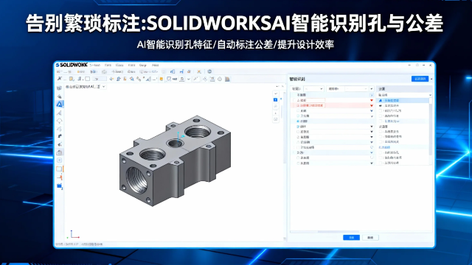Click the solid blue square sidebar icon
Image resolution: width=472 pixels, height=265 pixels.
(x=59, y=186)
